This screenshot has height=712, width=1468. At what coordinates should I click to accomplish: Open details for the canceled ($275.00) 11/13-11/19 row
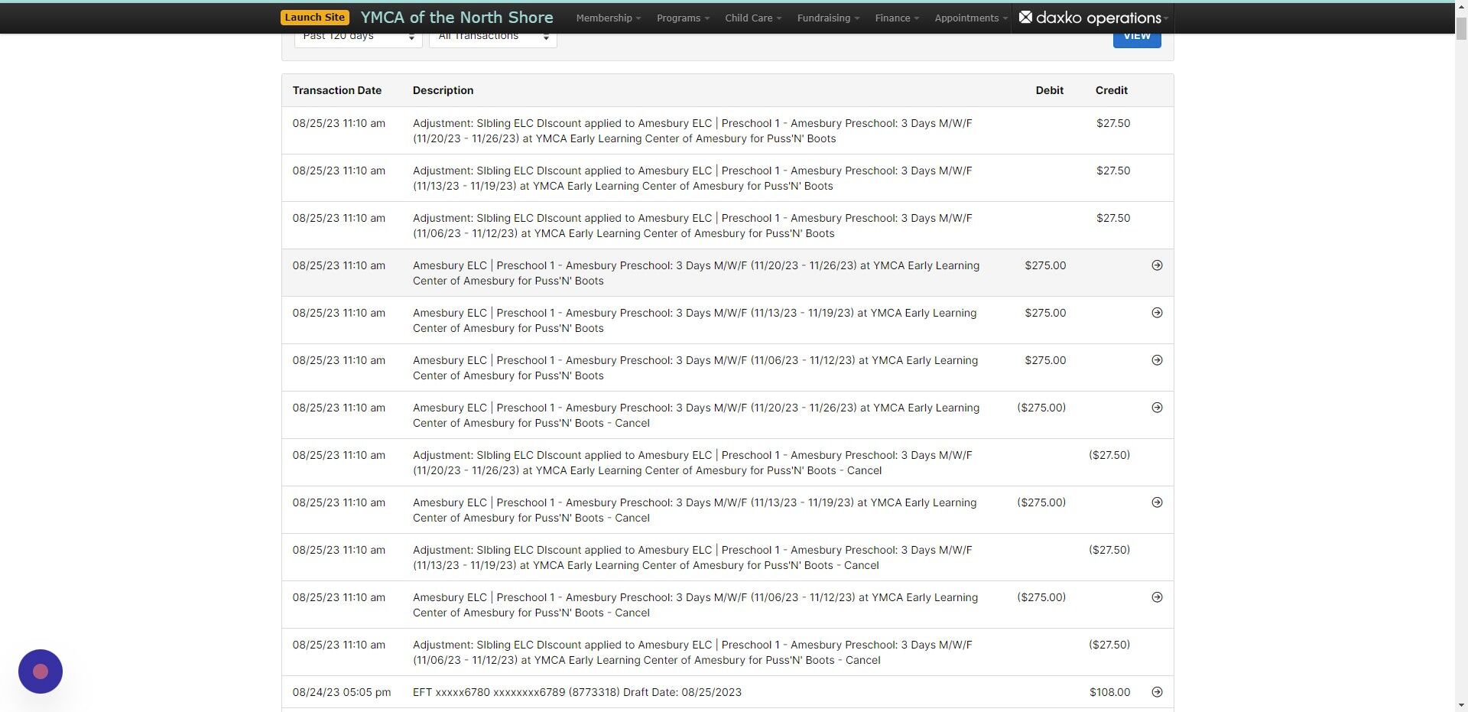[1157, 502]
